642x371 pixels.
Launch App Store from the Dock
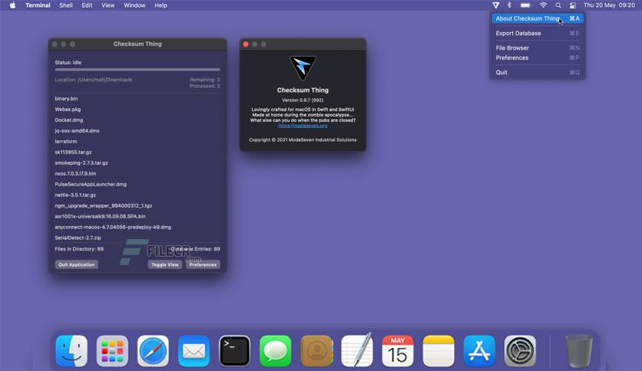point(479,350)
